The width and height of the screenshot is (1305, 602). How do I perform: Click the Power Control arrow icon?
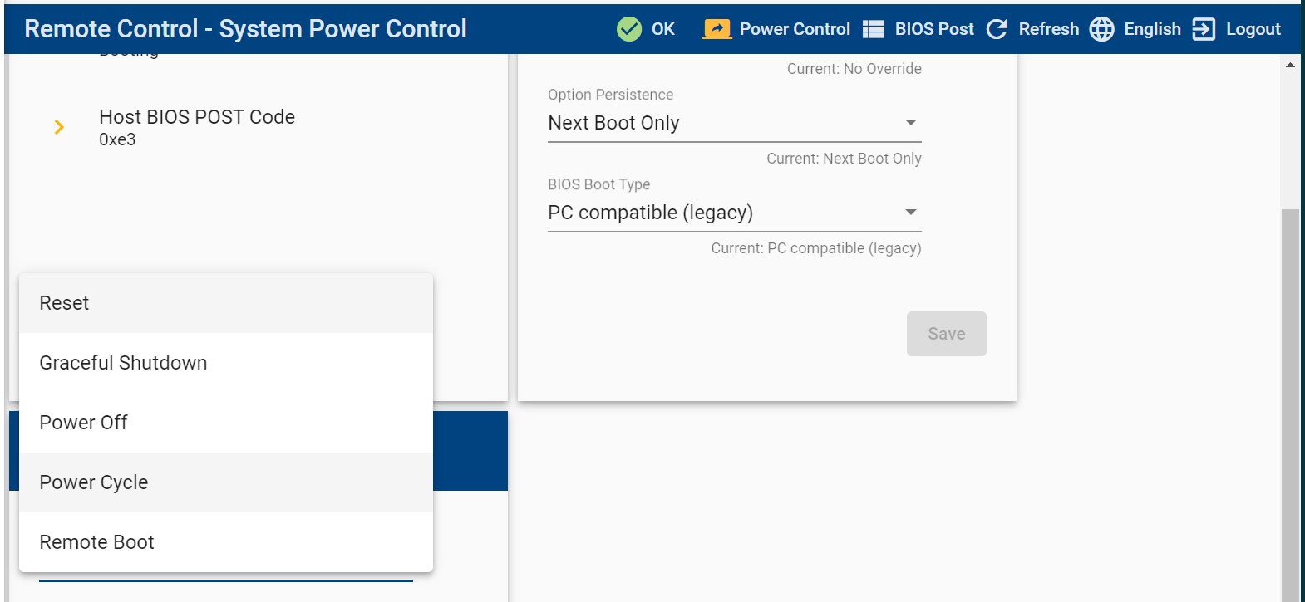coord(717,29)
